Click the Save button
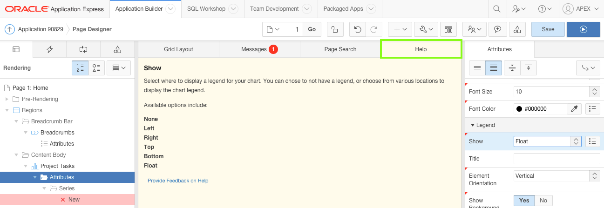The height and width of the screenshot is (208, 604). [x=548, y=29]
